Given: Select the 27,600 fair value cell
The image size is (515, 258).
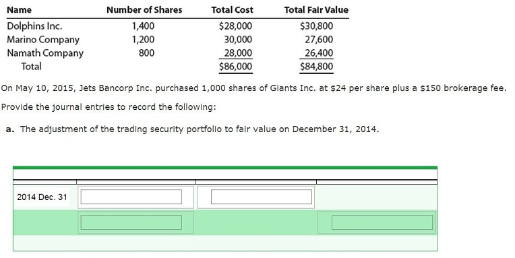Looking at the screenshot, I should coord(319,39).
